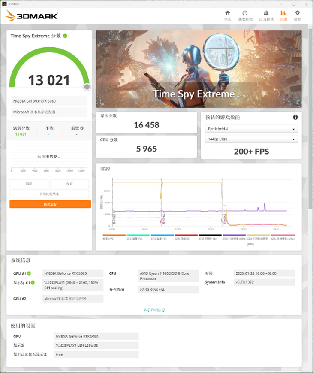313x373 pixels.
Task: Click the 显卡分数 16 458 score card
Action: coord(146,122)
